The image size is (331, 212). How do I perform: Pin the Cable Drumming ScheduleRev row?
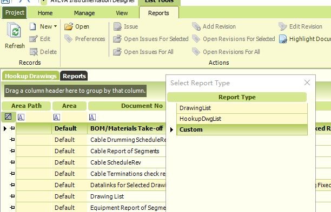pos(12,140)
